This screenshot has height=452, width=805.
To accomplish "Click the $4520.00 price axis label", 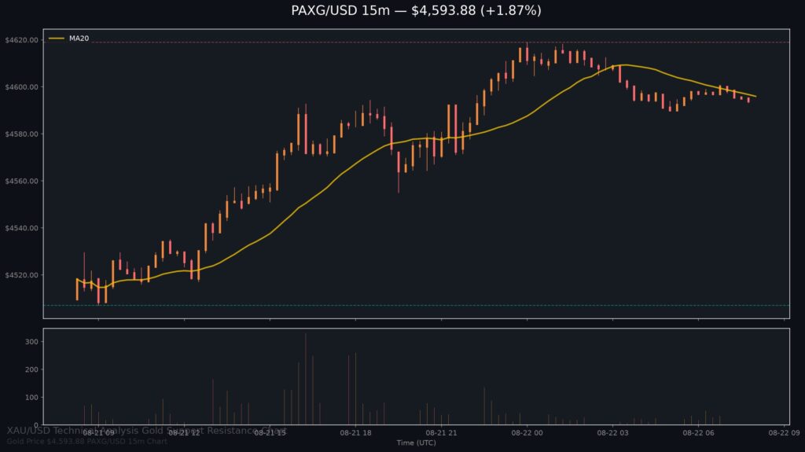I will [21, 275].
